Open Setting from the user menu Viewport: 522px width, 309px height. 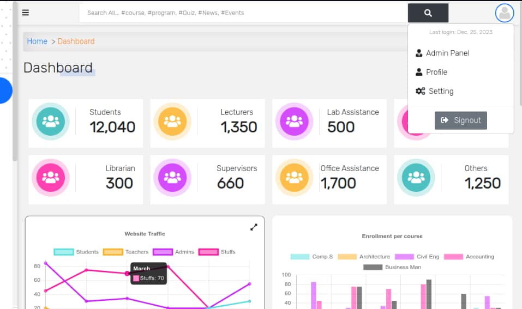(441, 91)
